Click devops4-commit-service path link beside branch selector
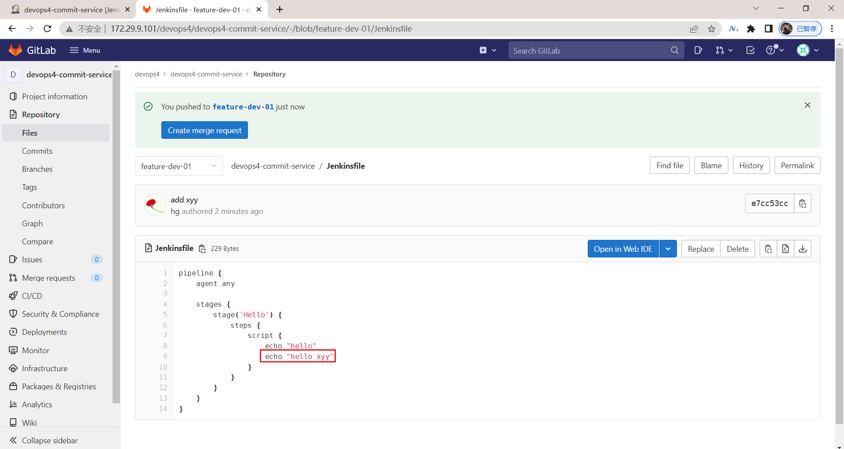The image size is (844, 449). coord(273,166)
